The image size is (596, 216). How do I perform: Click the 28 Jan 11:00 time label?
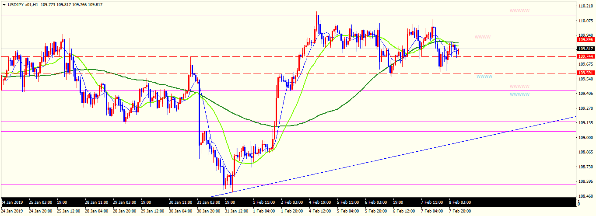pyautogui.click(x=96, y=202)
